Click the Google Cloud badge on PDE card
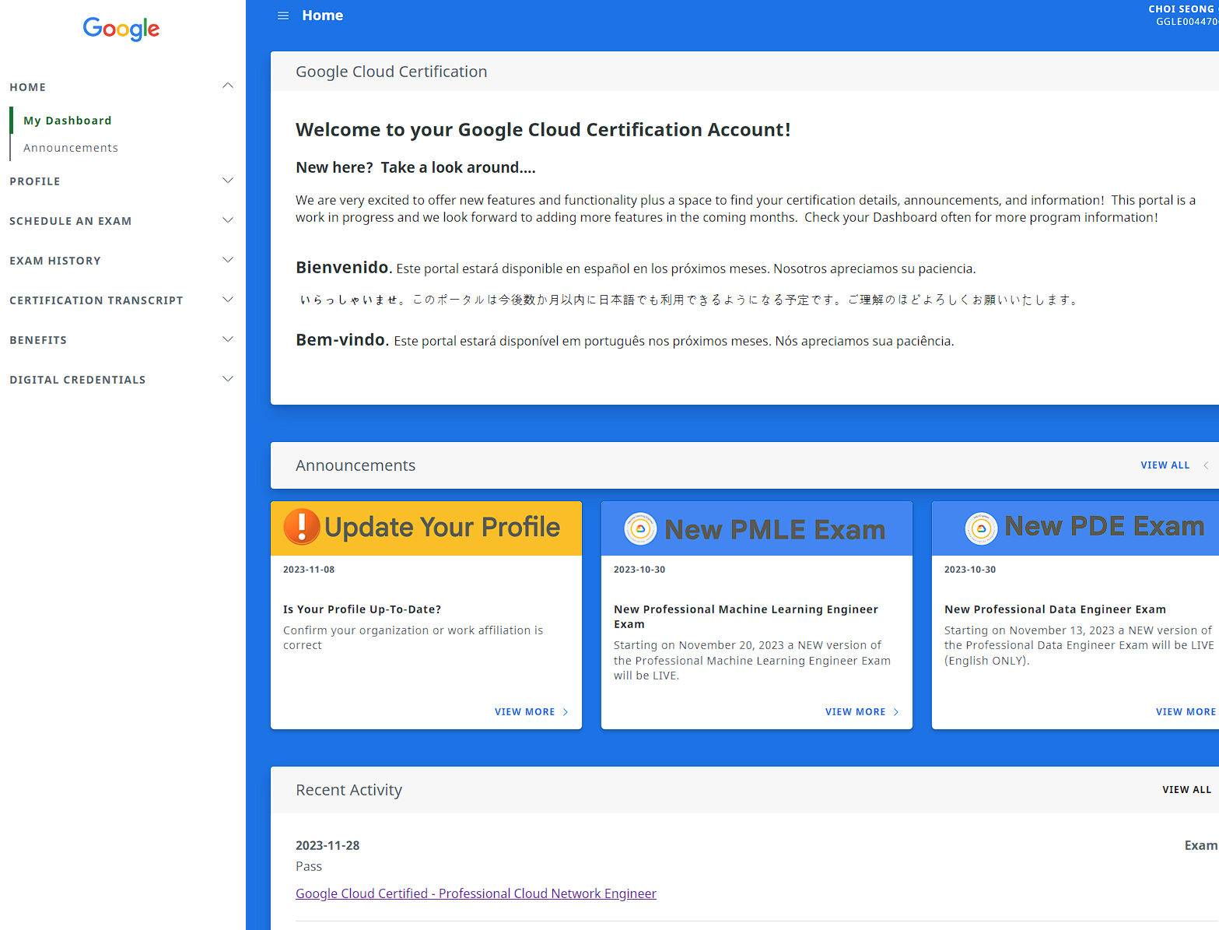Viewport: 1219px width, 930px height. [x=981, y=529]
